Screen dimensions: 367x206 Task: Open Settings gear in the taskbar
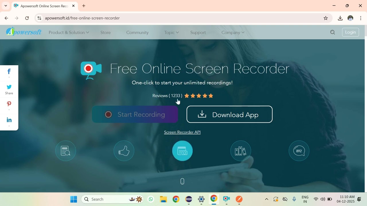point(201,199)
